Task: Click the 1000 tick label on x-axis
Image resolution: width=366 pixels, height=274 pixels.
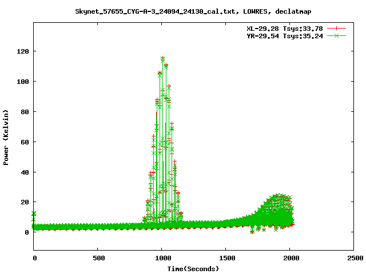Action: tap(161, 258)
